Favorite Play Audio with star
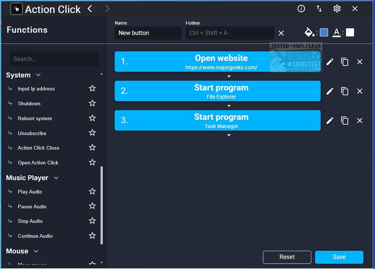The image size is (375, 269). coord(92,191)
